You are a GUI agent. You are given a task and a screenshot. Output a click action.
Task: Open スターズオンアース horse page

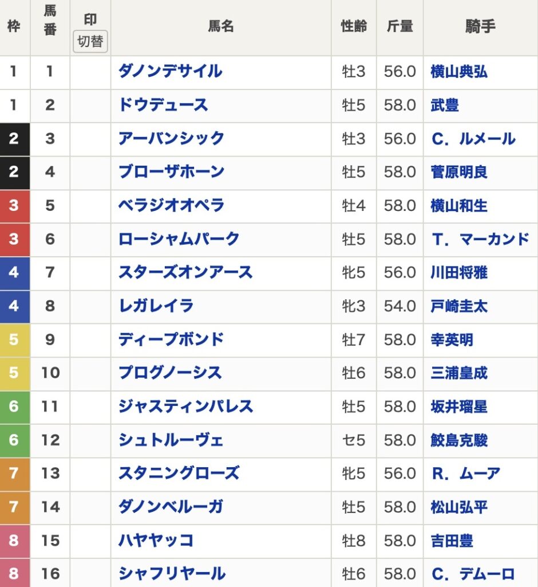[x=185, y=272]
